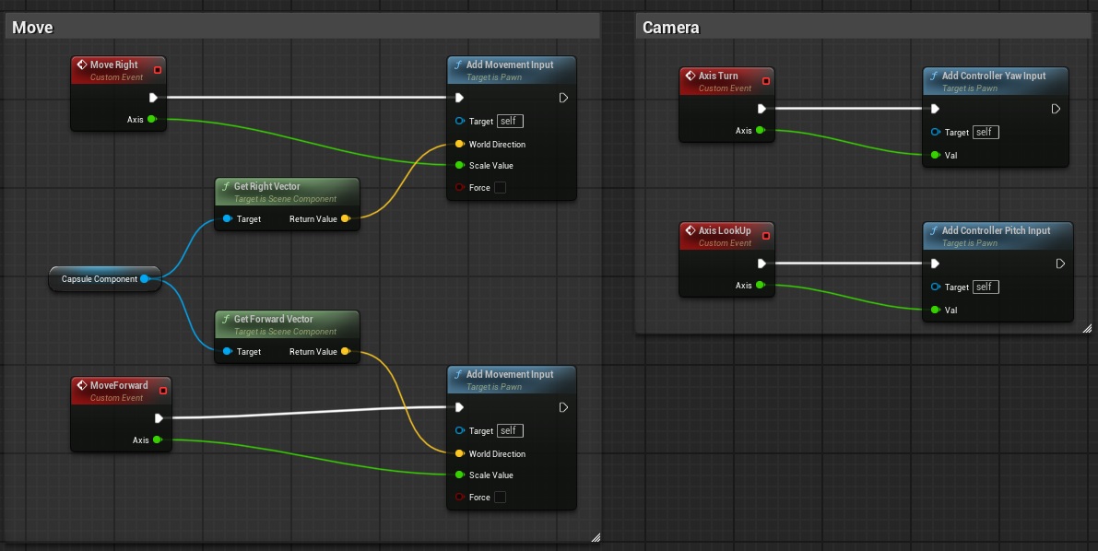Select the Axis Turn custom event title

[x=718, y=76]
